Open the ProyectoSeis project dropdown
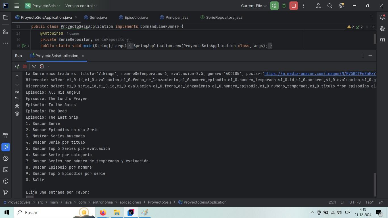The width and height of the screenshot is (388, 218). pos(43,6)
